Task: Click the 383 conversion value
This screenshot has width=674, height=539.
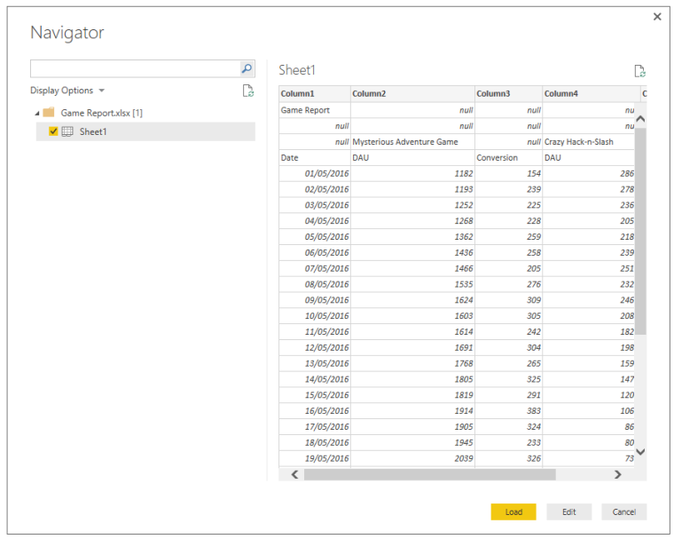Action: (508, 411)
